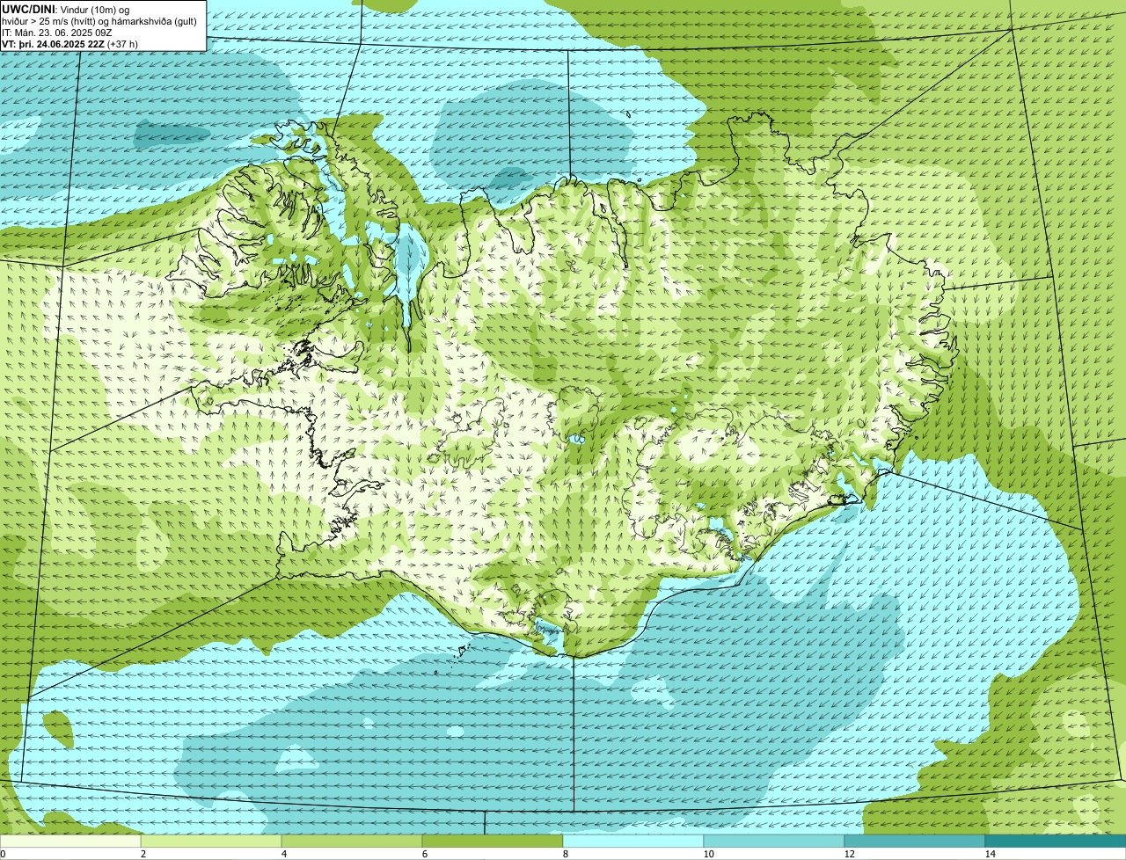
Task: Click the 4–6 m/s green legend swatch
Action: (x=352, y=841)
